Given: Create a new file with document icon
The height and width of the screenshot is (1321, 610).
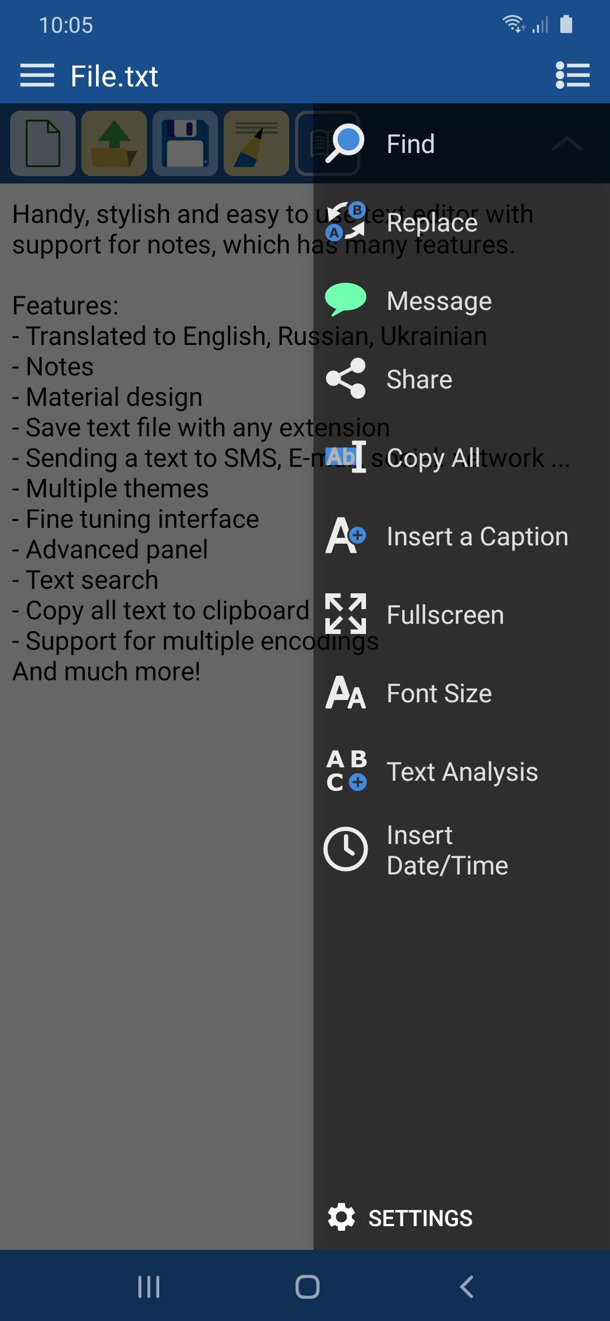Looking at the screenshot, I should pyautogui.click(x=43, y=143).
